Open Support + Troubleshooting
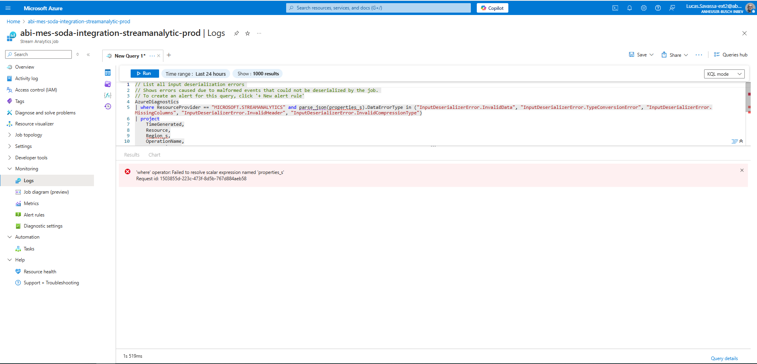The width and height of the screenshot is (757, 364). (51, 283)
